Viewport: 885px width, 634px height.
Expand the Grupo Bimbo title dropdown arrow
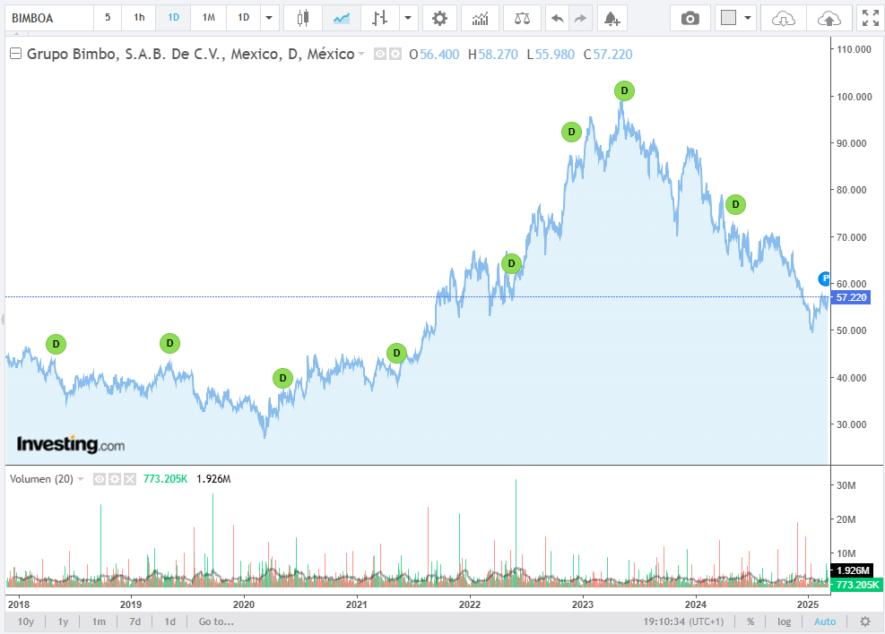361,54
